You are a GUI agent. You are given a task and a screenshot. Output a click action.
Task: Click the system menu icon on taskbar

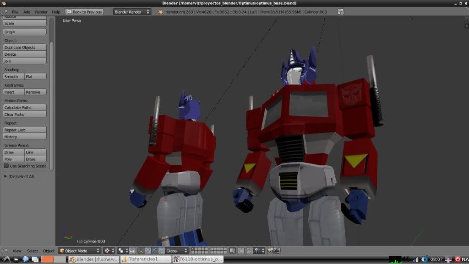pyautogui.click(x=6, y=259)
